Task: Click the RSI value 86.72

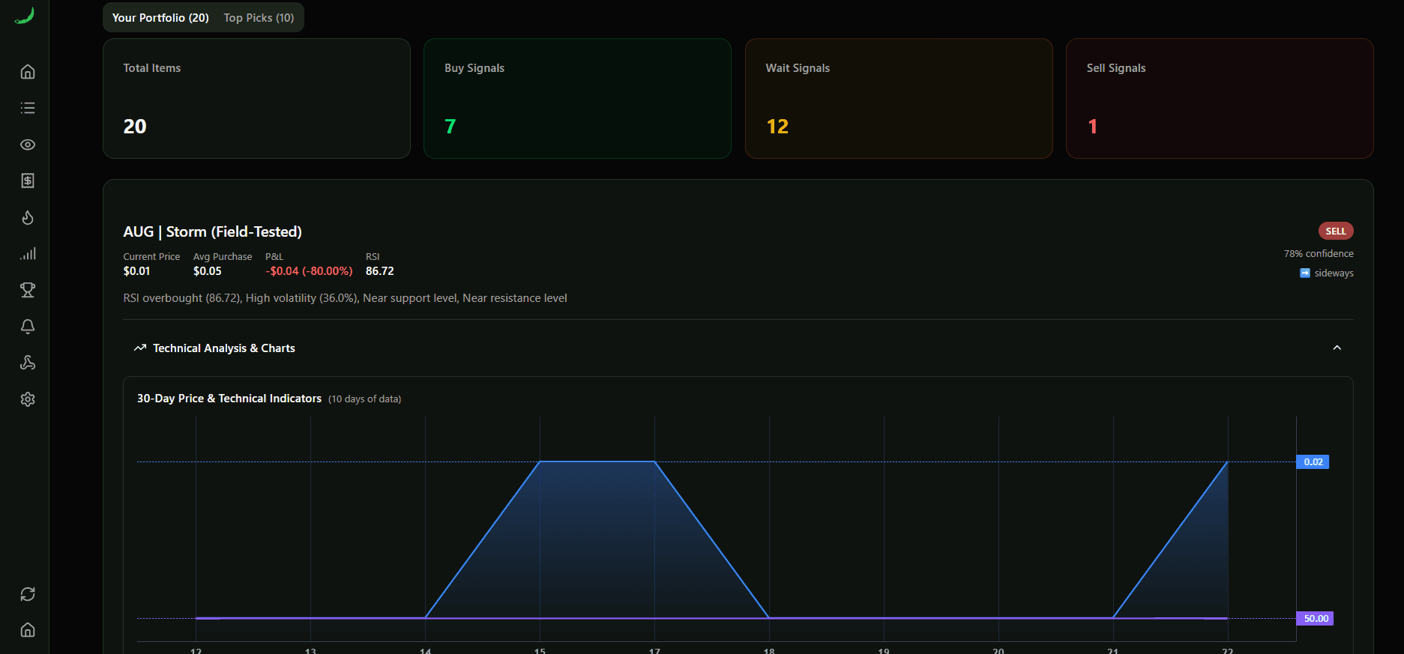Action: [x=379, y=271]
